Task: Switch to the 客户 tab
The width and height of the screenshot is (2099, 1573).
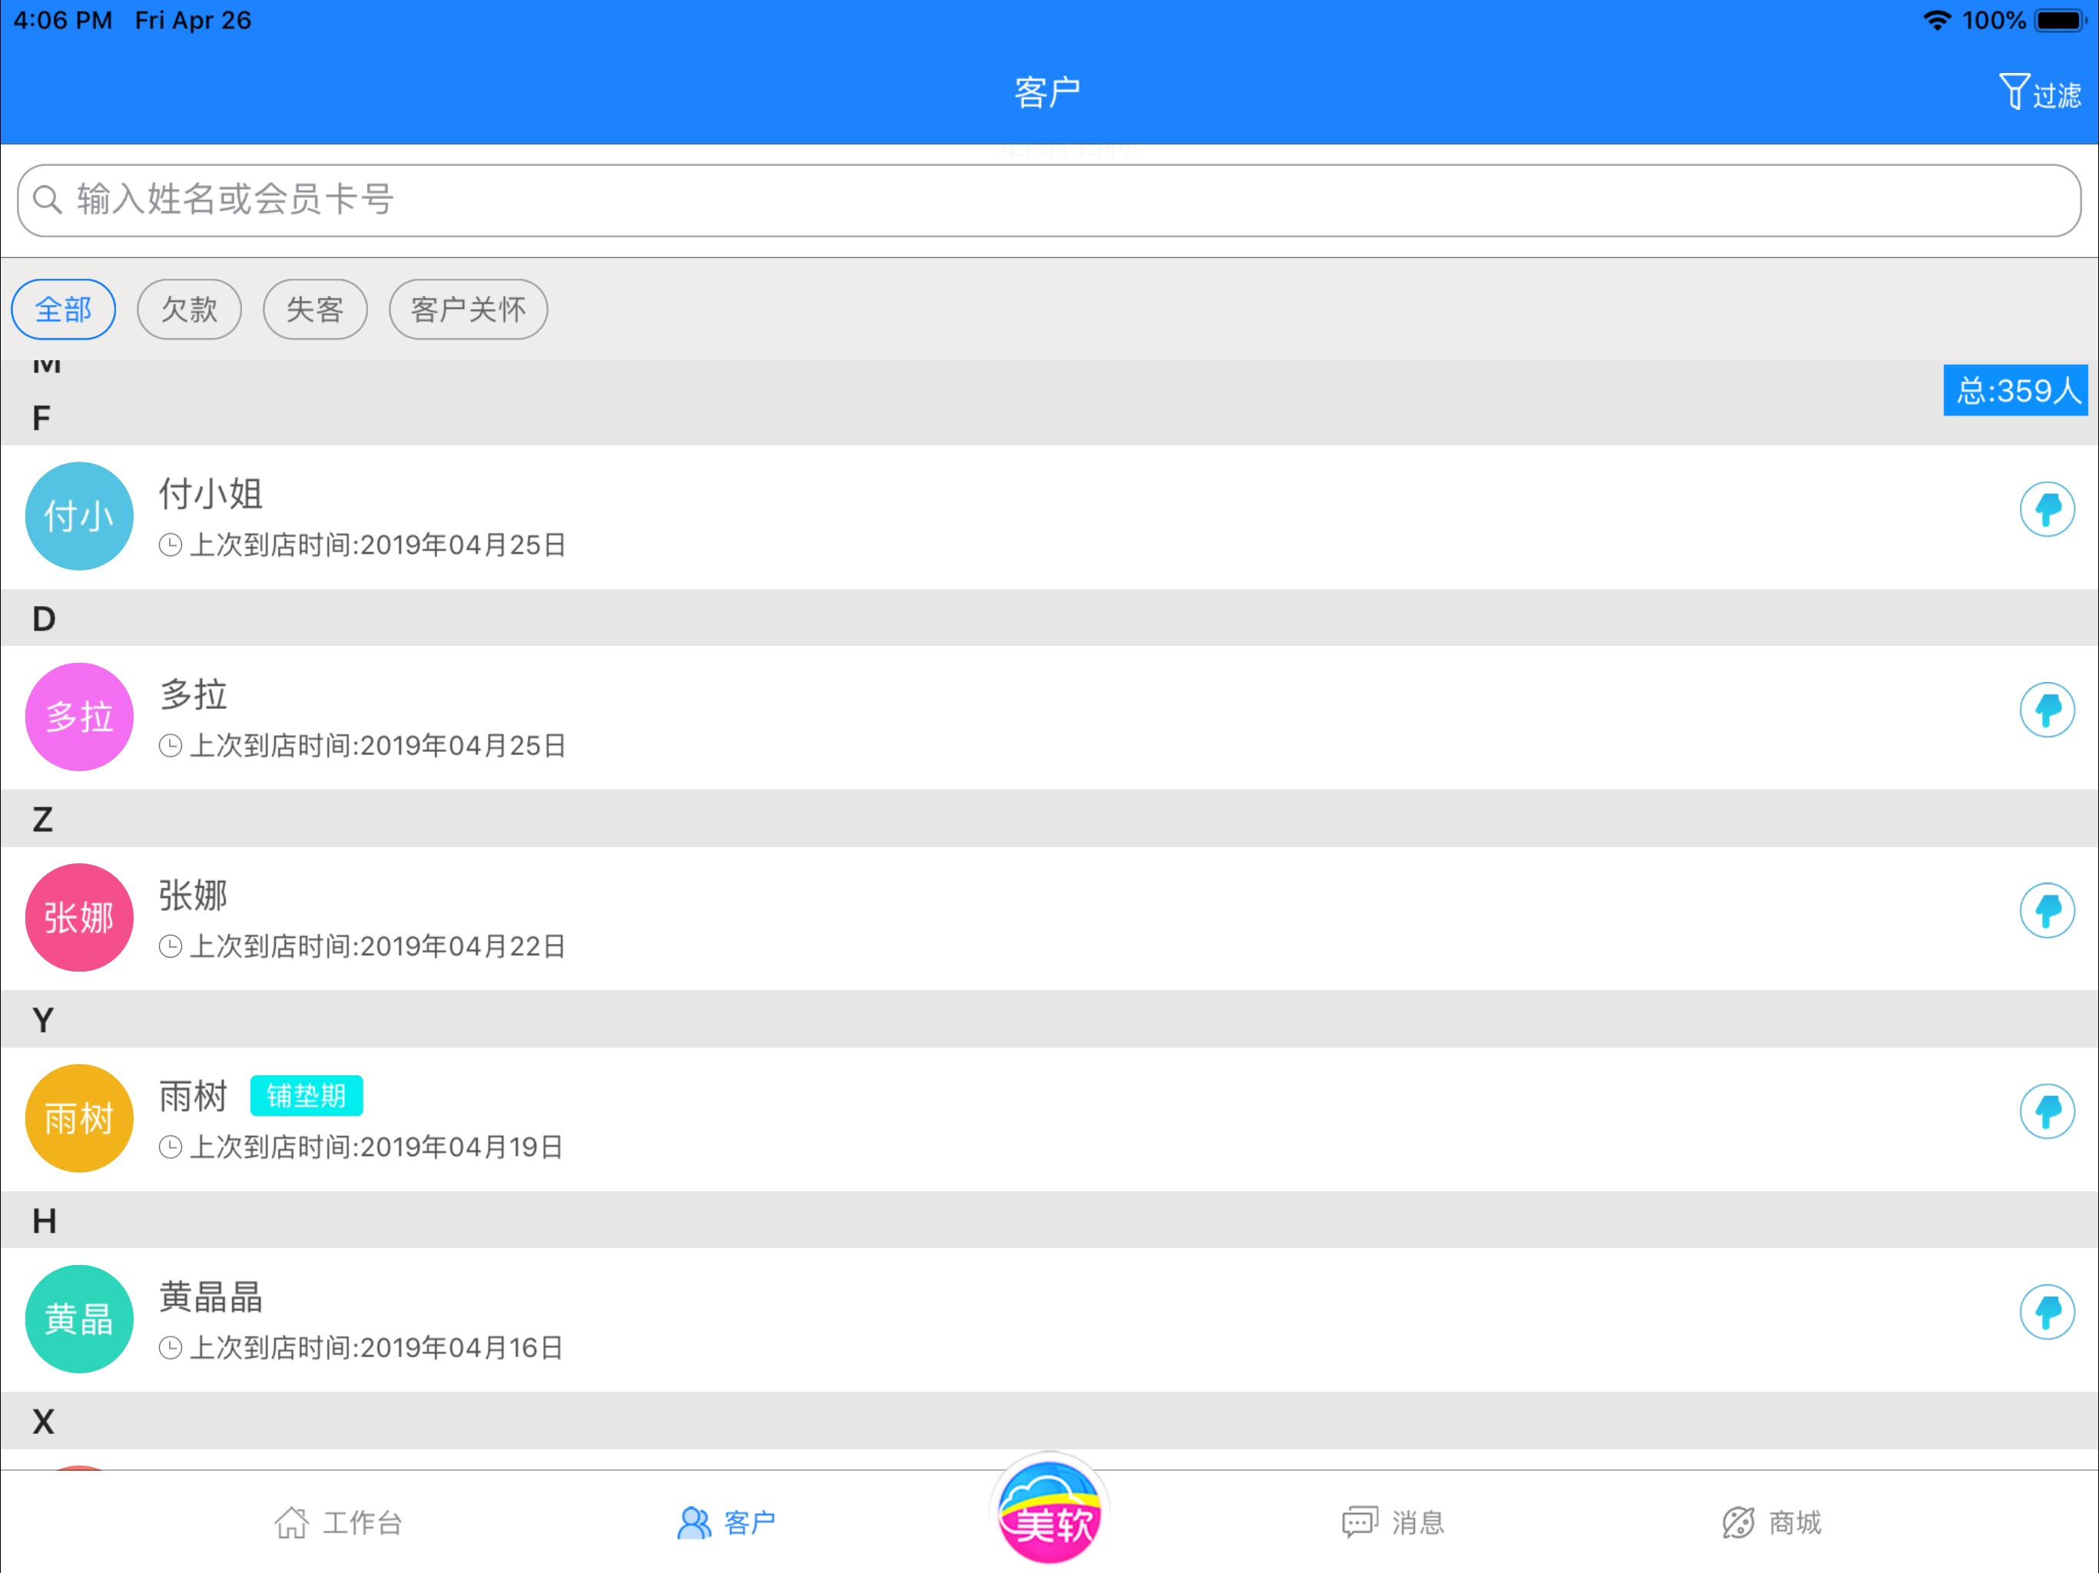Action: tap(727, 1523)
